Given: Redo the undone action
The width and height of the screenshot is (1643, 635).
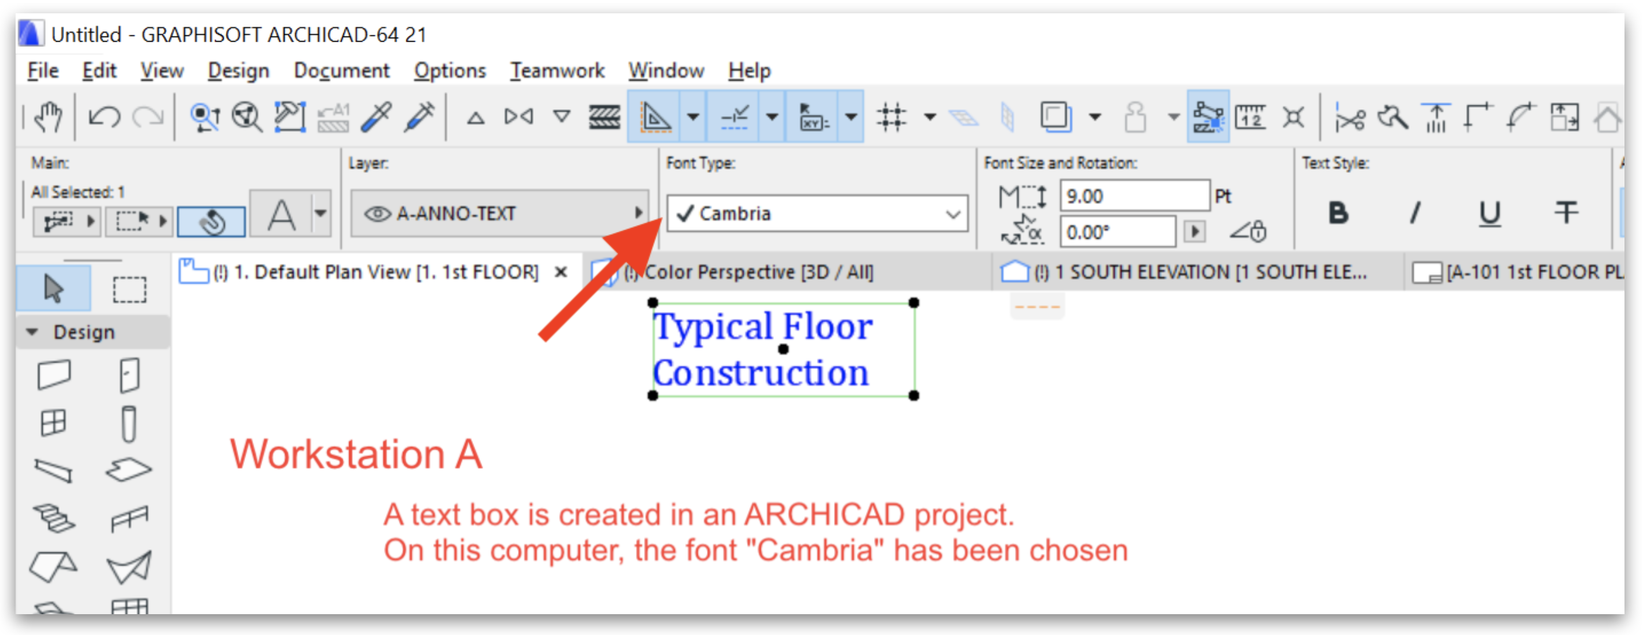Looking at the screenshot, I should (x=148, y=117).
